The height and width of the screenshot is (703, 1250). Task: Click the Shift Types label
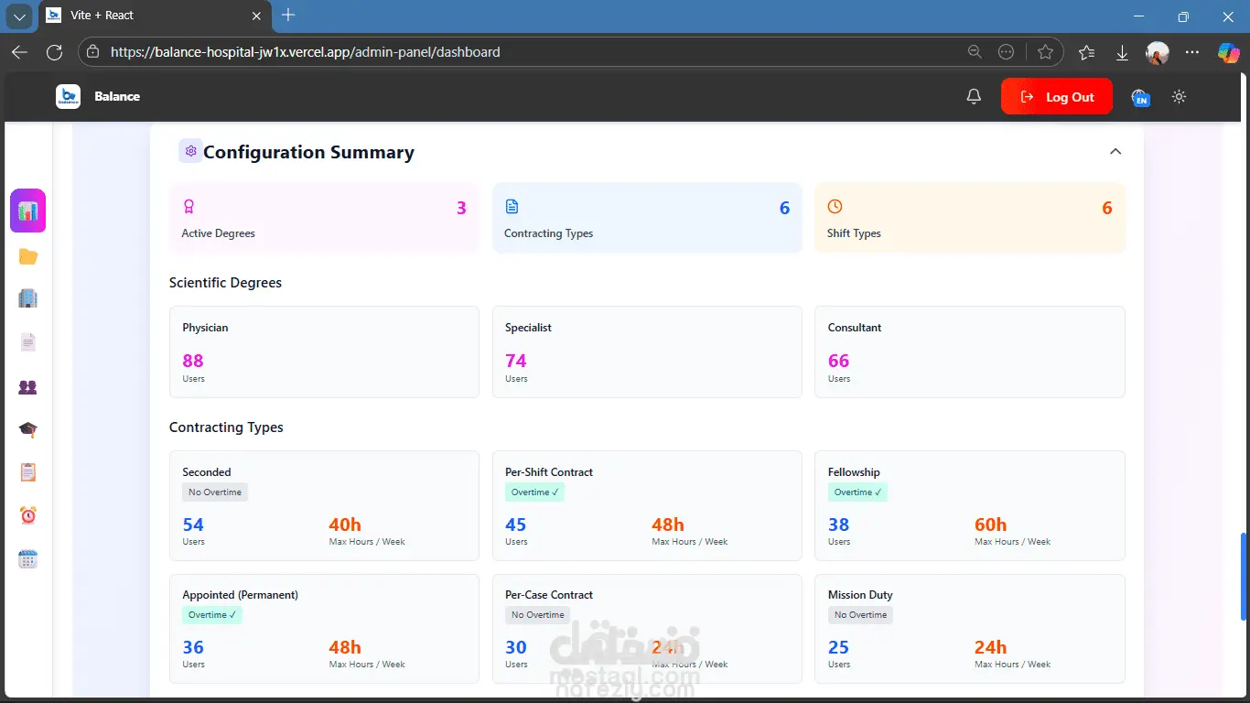pyautogui.click(x=854, y=233)
